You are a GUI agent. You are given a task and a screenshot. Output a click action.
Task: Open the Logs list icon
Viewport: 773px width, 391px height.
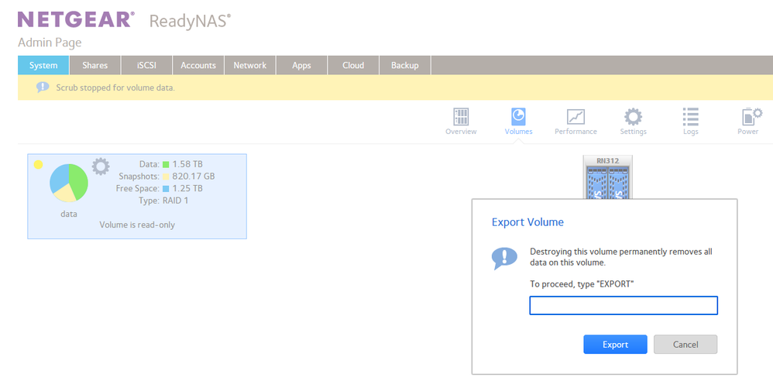pos(690,118)
